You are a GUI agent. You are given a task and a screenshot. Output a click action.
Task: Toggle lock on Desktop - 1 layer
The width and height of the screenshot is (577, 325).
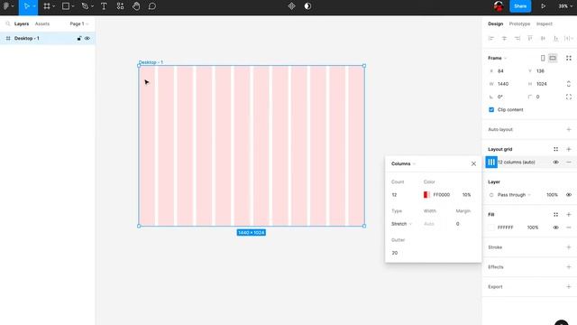(x=78, y=38)
